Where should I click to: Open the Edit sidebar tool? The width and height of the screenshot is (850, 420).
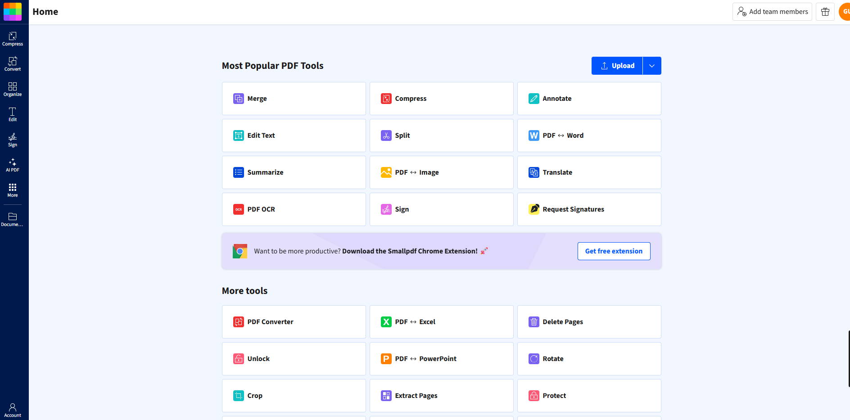click(13, 115)
